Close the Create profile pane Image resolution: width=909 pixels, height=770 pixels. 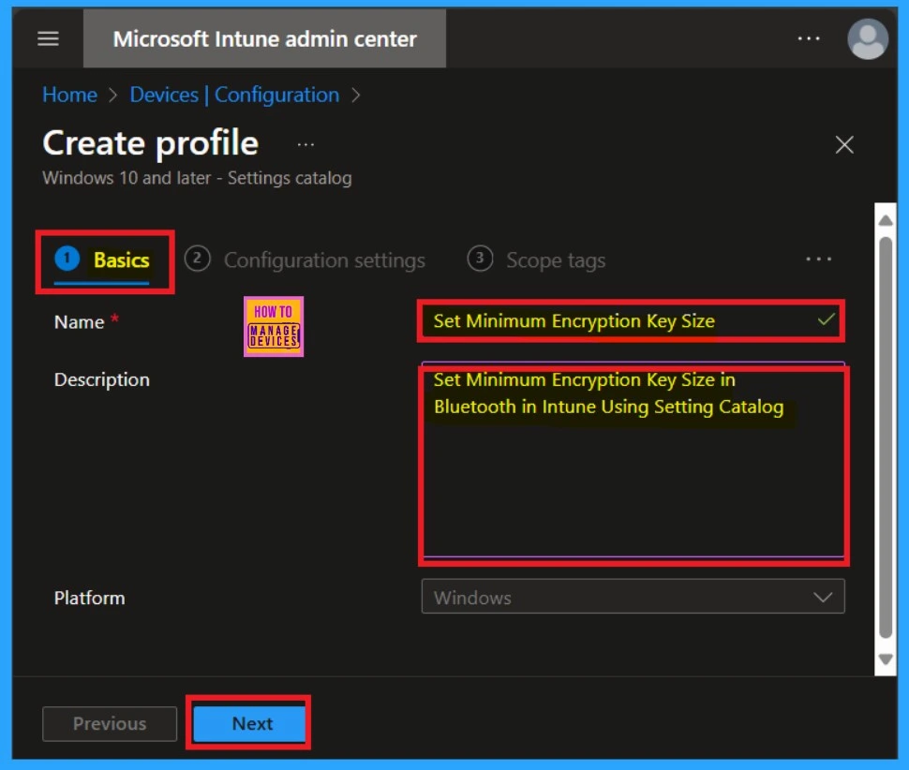tap(844, 144)
